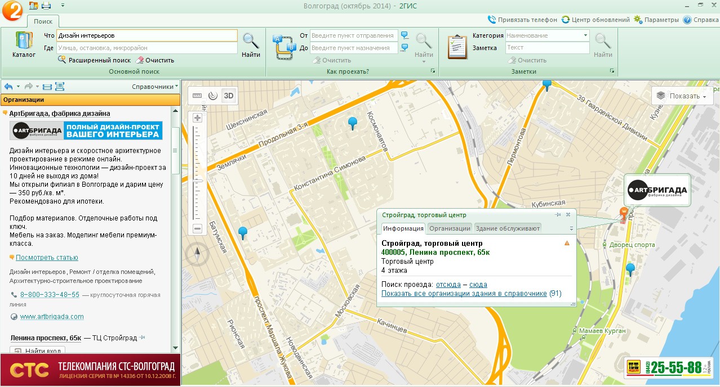Open the Каталог catalog button
Viewport: 720px width, 387px height.
pyautogui.click(x=24, y=45)
